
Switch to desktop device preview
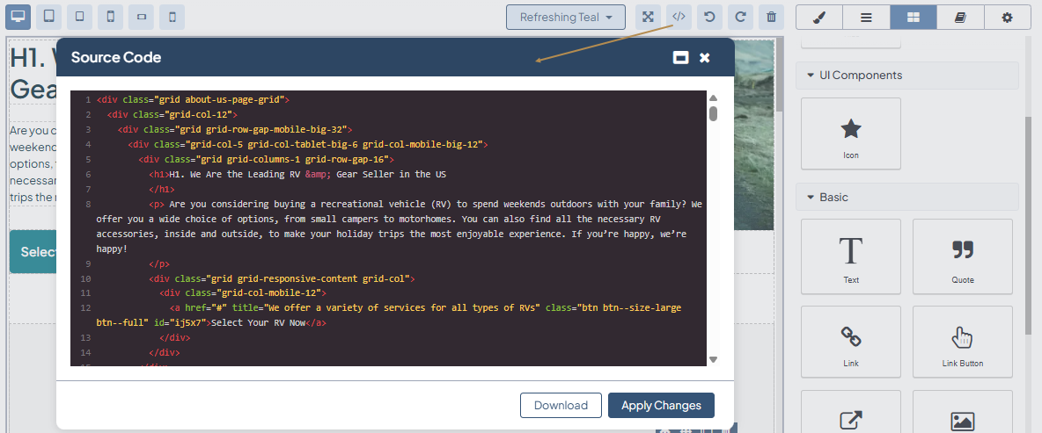click(x=18, y=17)
